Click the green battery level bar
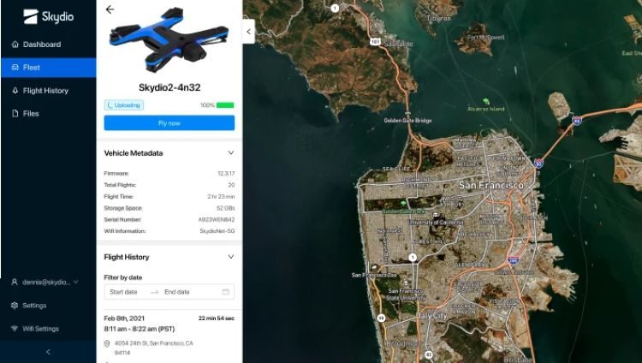Screen dimensions: 642x363 tap(225, 105)
